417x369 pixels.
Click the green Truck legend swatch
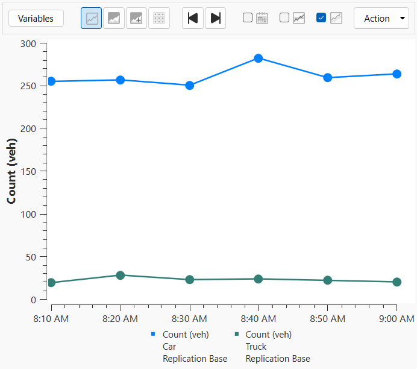point(237,334)
